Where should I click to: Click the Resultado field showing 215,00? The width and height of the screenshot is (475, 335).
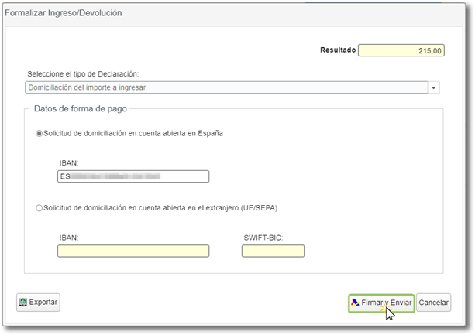tap(401, 50)
